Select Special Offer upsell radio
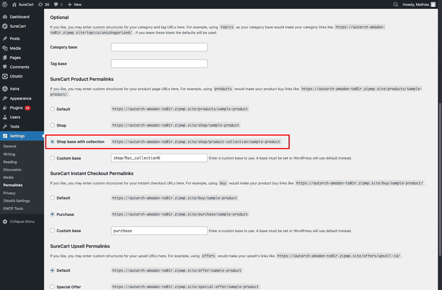The image size is (442, 290). coord(52,287)
